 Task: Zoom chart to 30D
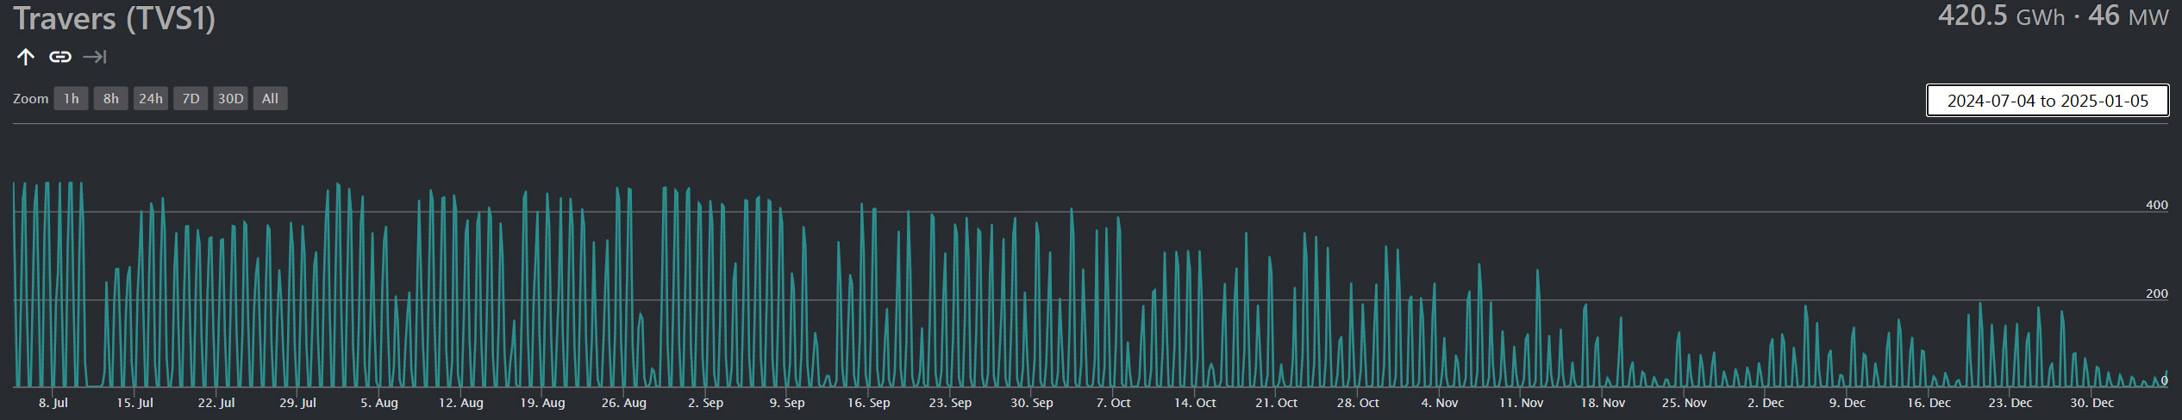230,99
